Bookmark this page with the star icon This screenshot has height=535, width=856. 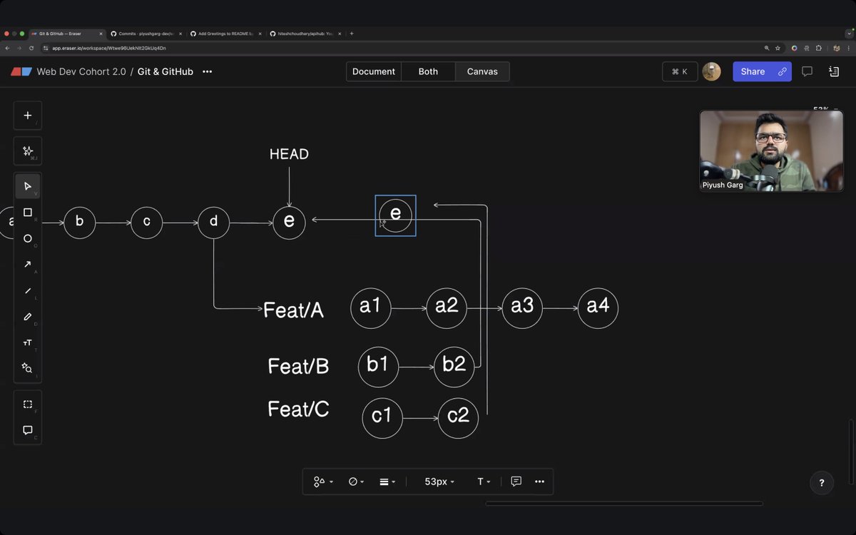(778, 48)
